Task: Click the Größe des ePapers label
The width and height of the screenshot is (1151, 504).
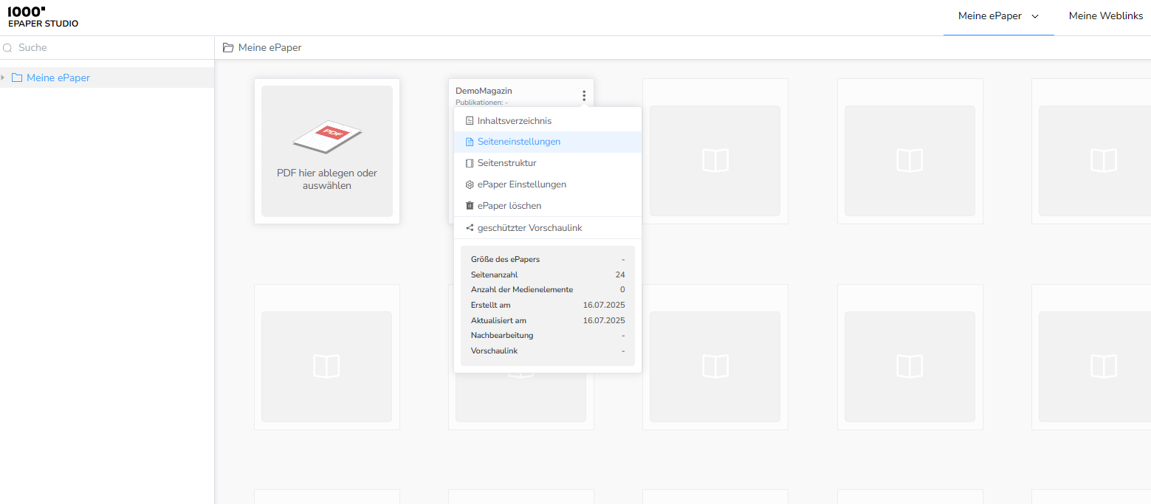Action: click(505, 260)
